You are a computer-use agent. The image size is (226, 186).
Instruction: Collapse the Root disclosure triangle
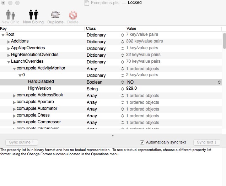3,35
